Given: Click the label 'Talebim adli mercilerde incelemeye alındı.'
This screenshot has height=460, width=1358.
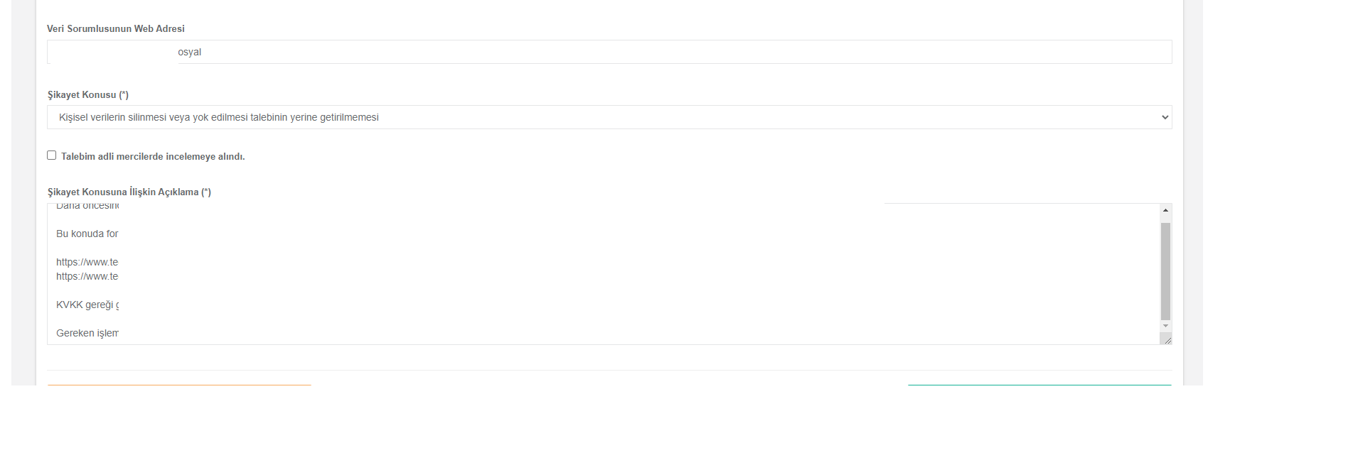Looking at the screenshot, I should click(153, 156).
